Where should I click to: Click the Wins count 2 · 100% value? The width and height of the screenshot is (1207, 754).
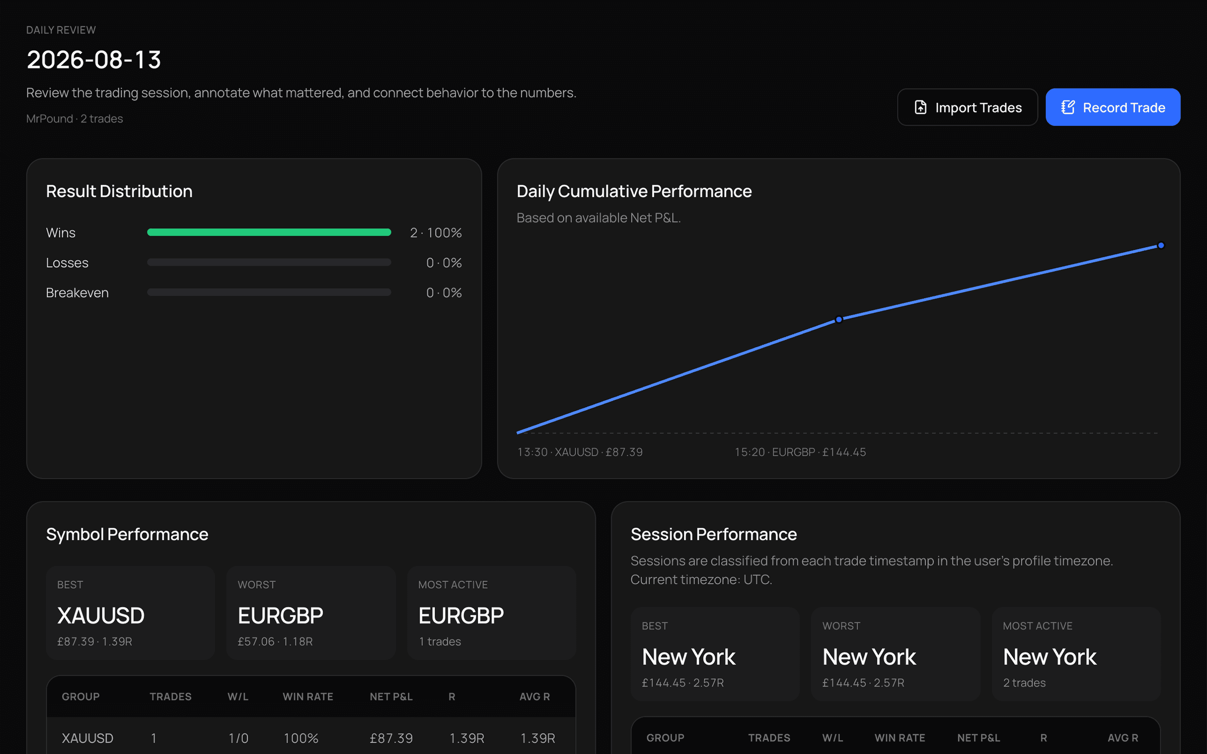pyautogui.click(x=436, y=233)
